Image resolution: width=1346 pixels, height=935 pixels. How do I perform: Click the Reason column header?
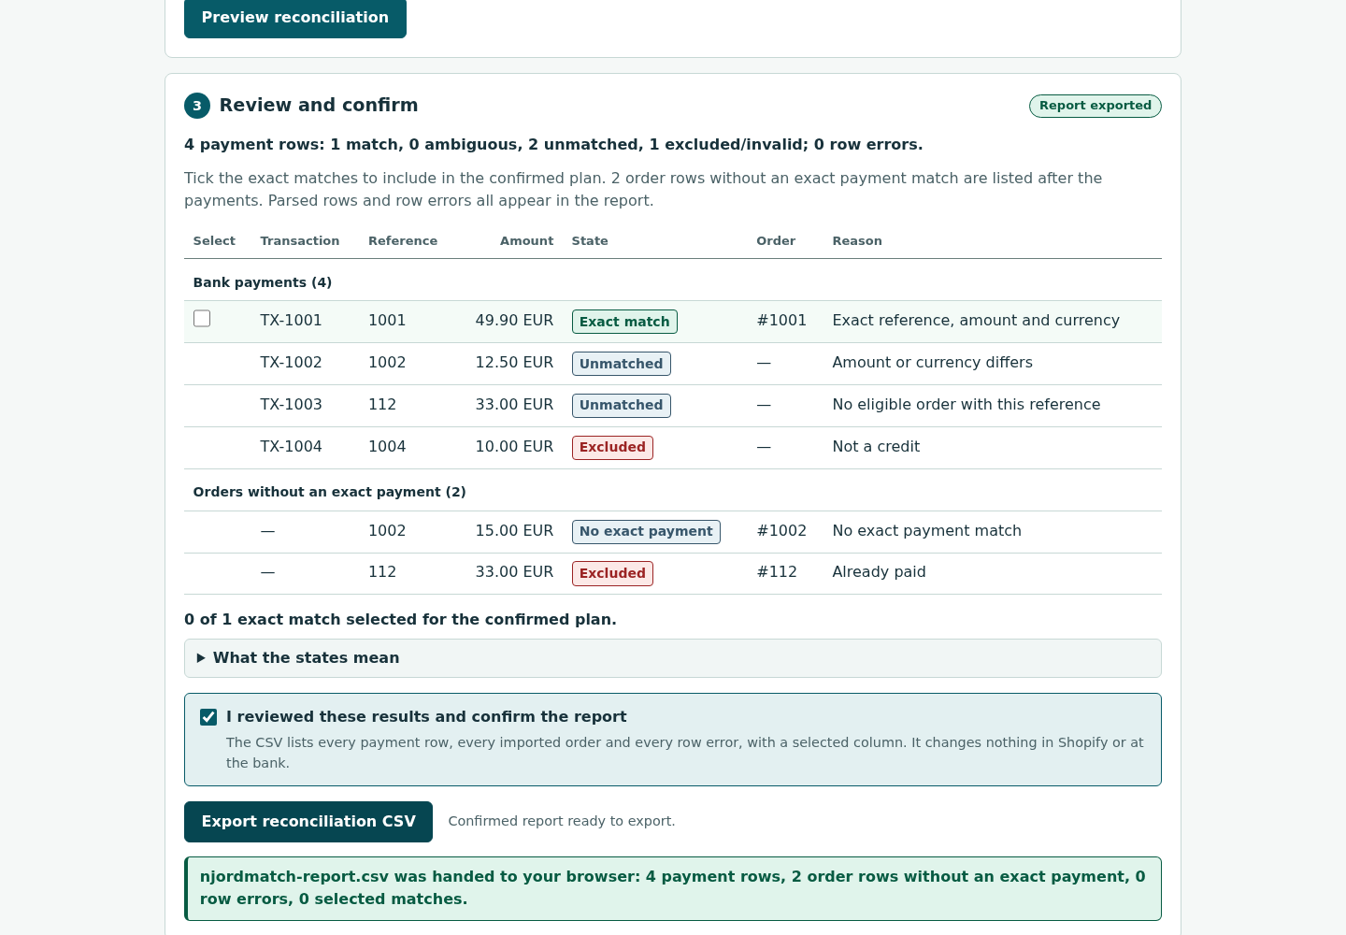[x=857, y=241]
